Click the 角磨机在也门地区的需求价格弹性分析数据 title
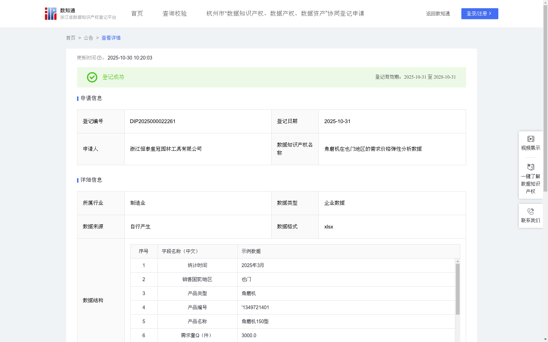Viewport: 548px width, 342px height. (x=373, y=149)
